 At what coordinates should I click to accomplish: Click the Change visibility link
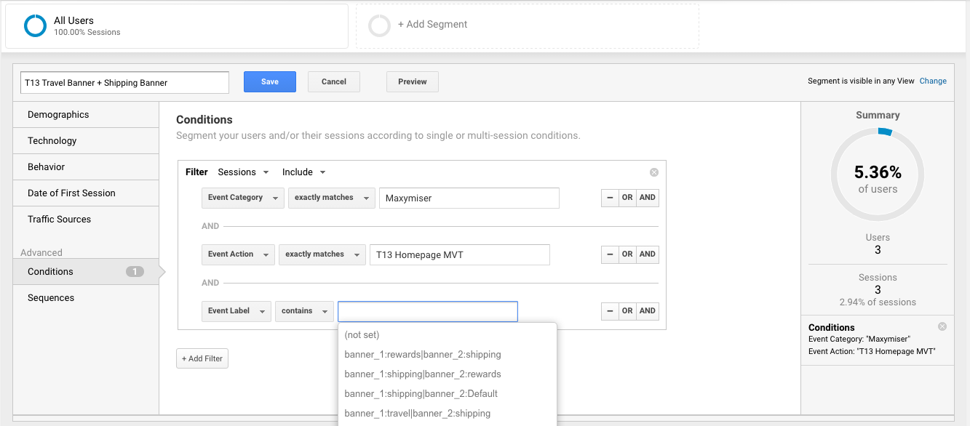pyautogui.click(x=933, y=81)
